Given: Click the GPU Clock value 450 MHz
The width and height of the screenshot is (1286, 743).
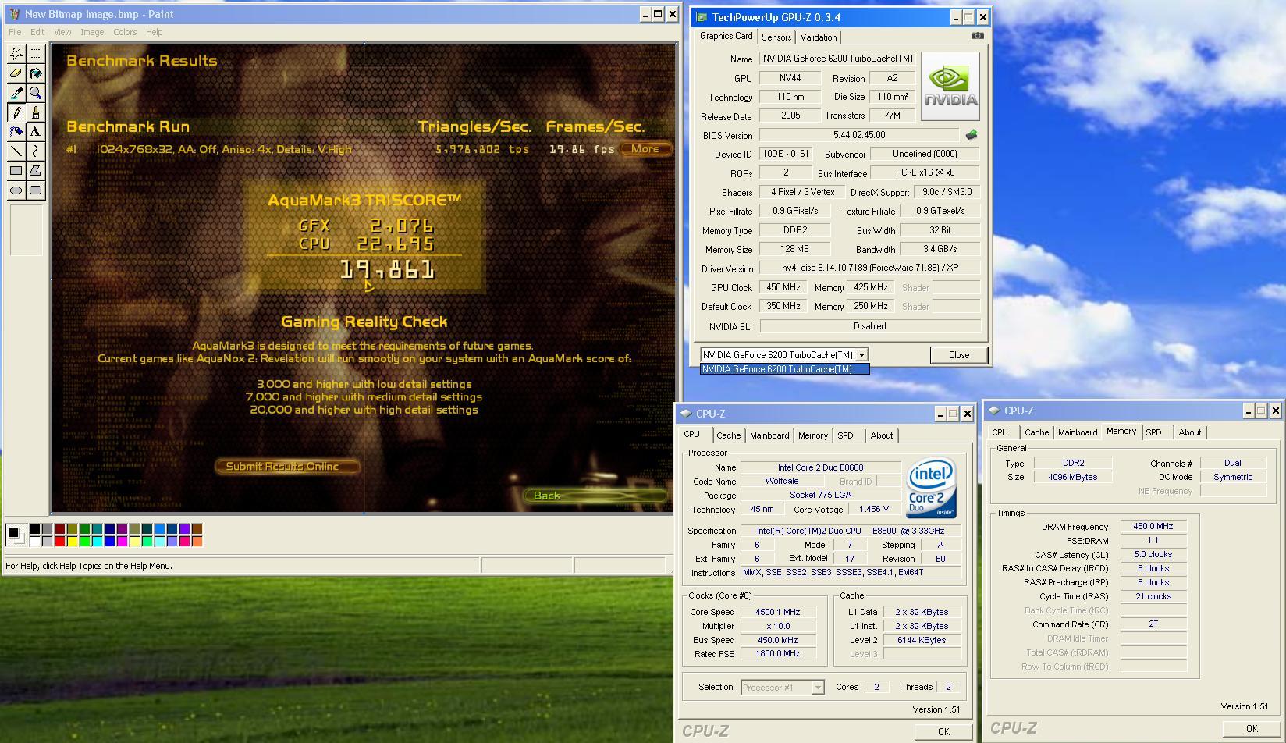Looking at the screenshot, I should click(783, 287).
